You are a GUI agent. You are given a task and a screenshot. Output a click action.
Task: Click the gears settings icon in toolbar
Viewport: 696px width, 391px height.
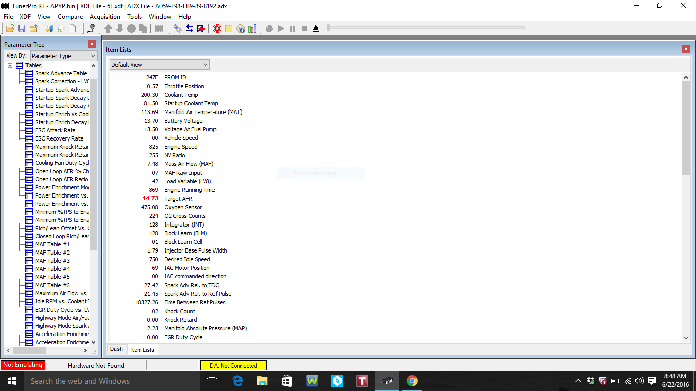tap(178, 29)
